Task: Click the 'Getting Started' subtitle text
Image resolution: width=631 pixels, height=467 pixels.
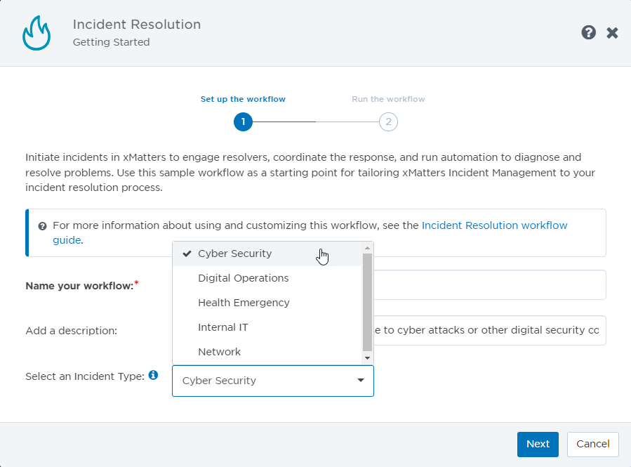Action: coord(112,42)
